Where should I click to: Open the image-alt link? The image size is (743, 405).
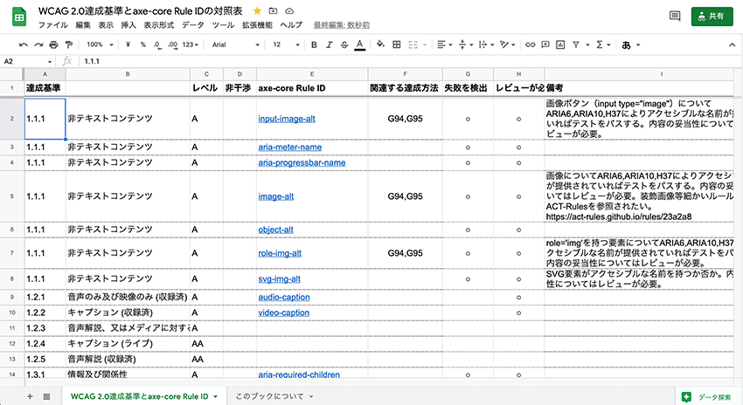pyautogui.click(x=275, y=196)
